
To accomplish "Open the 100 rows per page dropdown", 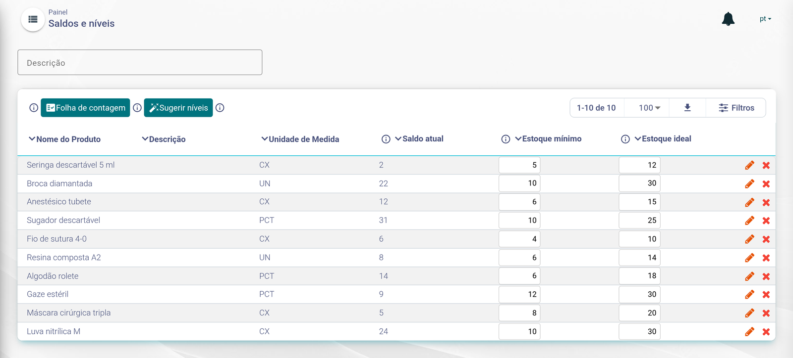I will (x=649, y=108).
